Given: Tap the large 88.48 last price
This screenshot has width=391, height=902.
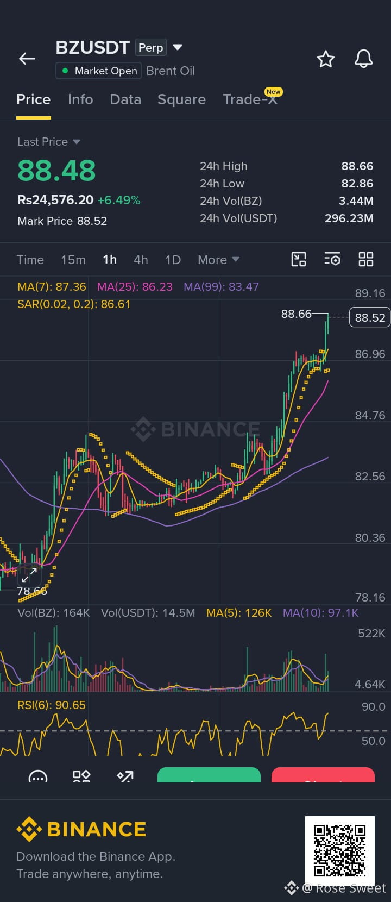Looking at the screenshot, I should 56,171.
